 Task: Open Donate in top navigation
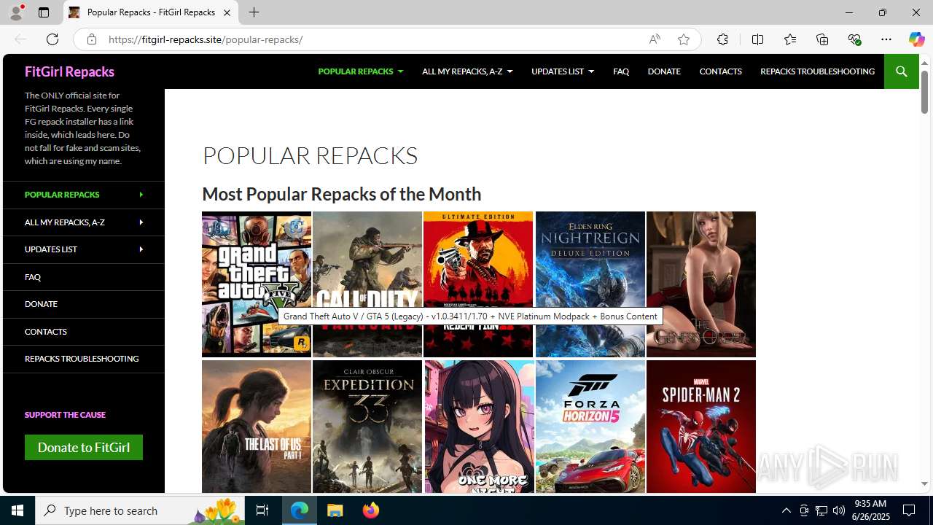pyautogui.click(x=664, y=71)
